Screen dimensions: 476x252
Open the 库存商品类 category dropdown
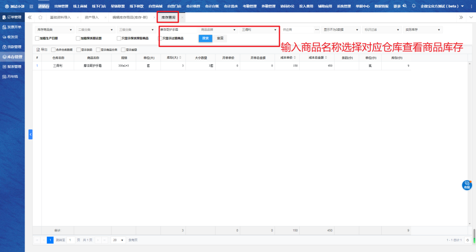(x=54, y=29)
